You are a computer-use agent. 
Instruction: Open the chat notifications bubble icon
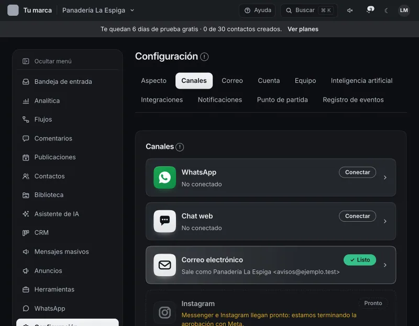coord(370,10)
